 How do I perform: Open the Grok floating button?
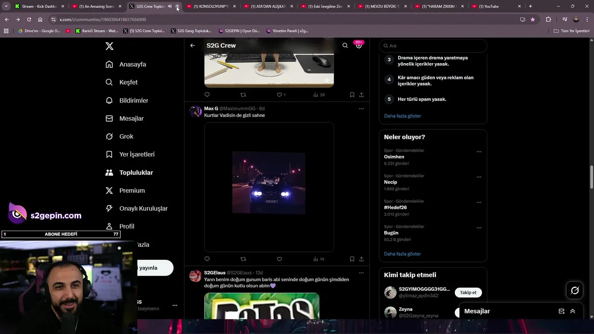coord(575,290)
